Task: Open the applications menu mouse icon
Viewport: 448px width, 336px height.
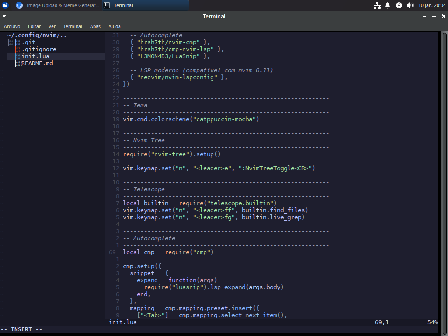Action: pyautogui.click(x=5, y=5)
